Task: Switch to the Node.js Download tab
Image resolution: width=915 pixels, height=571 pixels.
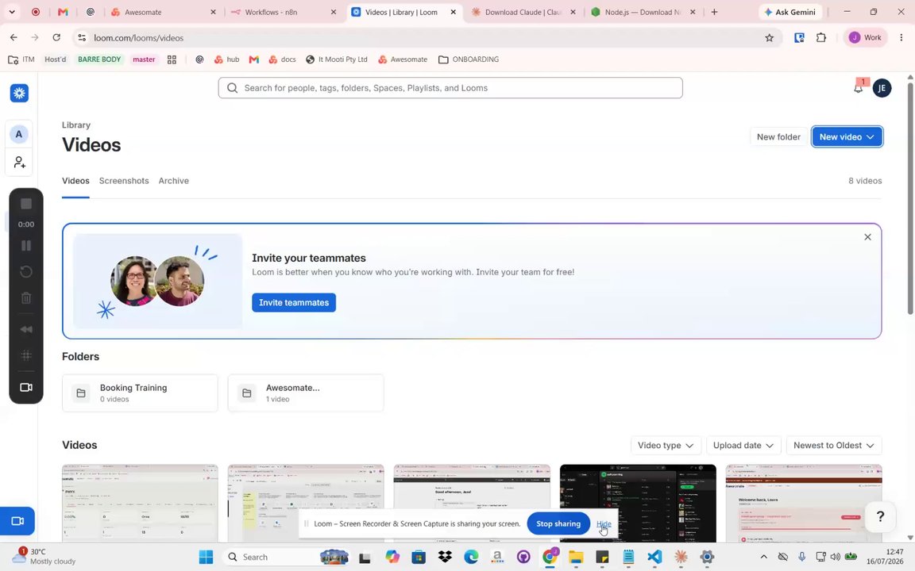Action: click(x=643, y=12)
